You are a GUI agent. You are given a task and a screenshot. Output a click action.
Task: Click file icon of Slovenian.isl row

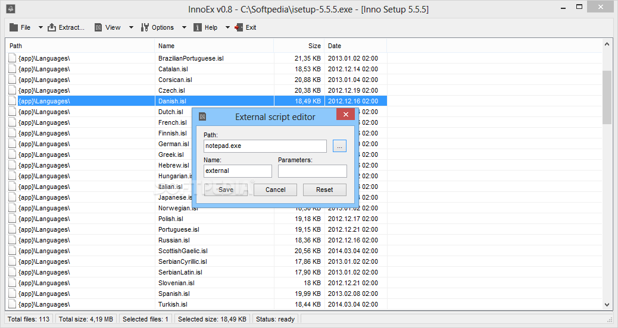(x=13, y=283)
